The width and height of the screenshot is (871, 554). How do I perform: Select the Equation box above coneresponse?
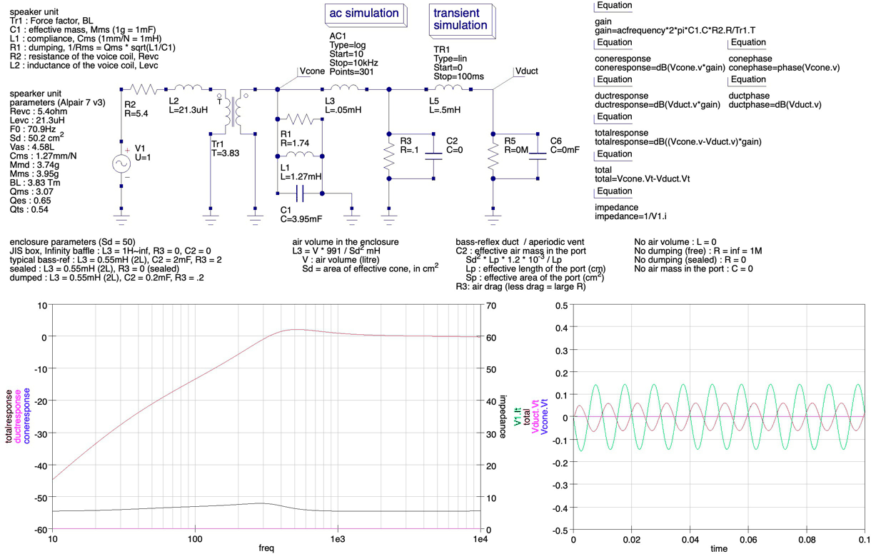pyautogui.click(x=615, y=43)
